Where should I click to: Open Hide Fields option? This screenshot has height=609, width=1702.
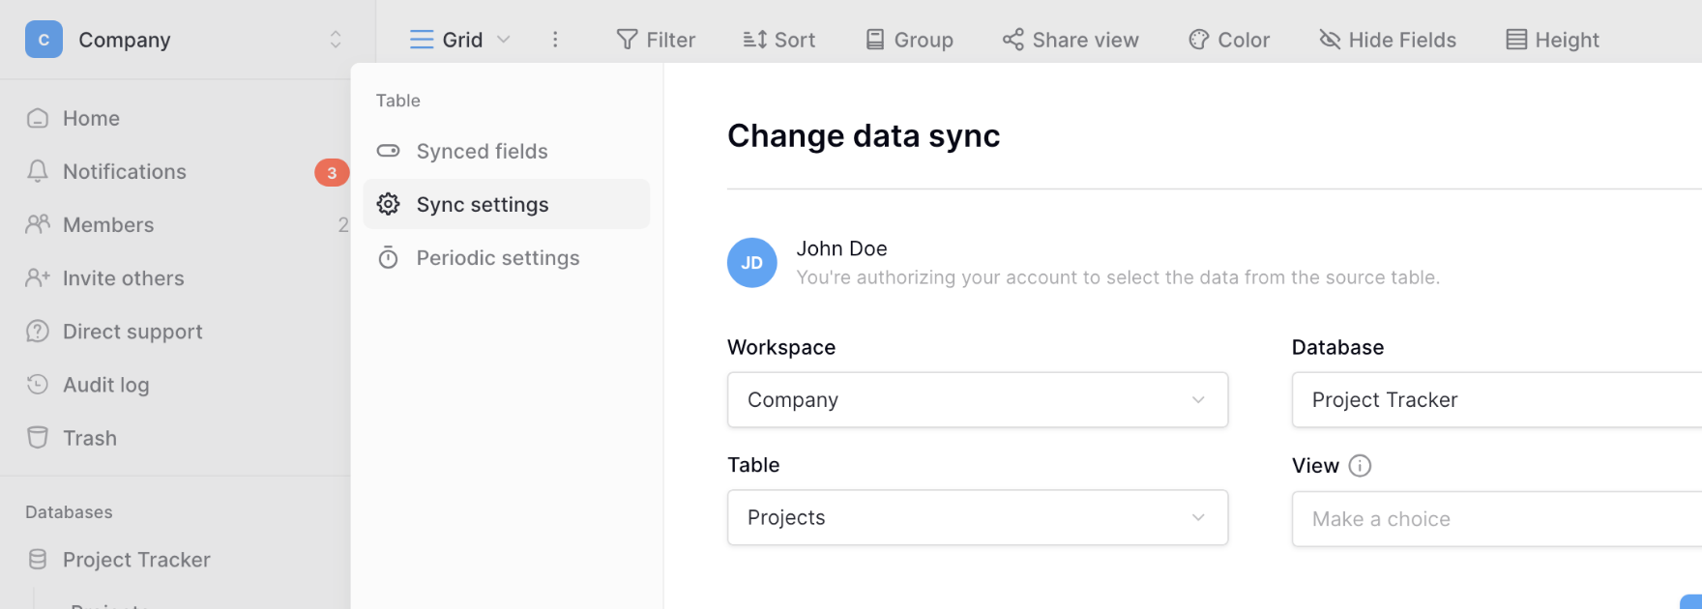[1388, 40]
